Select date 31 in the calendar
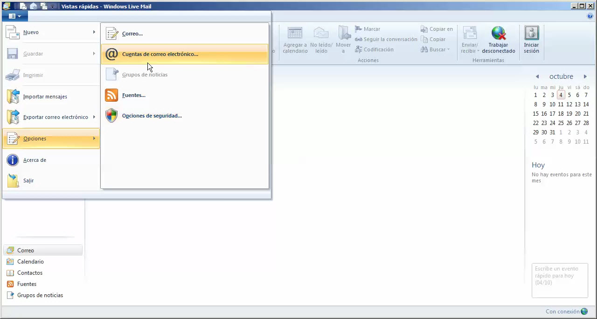The height and width of the screenshot is (319, 597). pyautogui.click(x=553, y=132)
